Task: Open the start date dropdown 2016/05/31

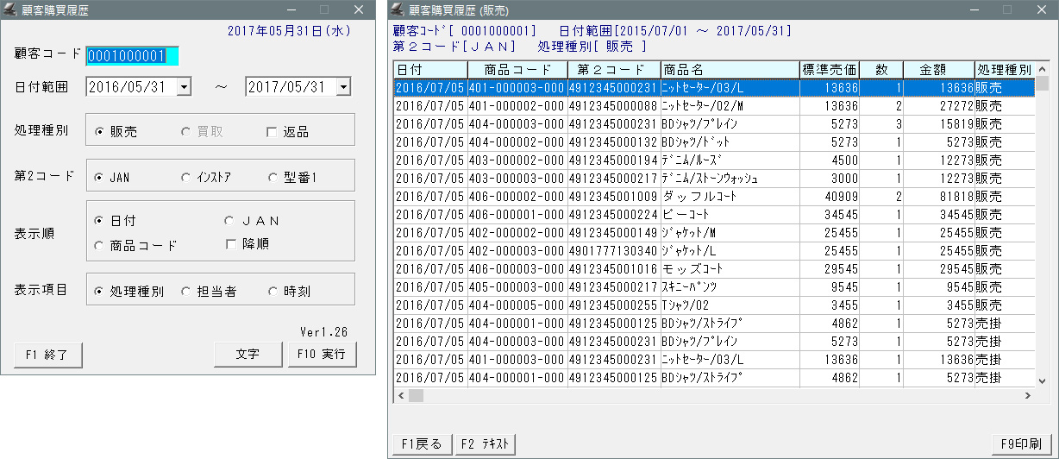Action: [183, 86]
